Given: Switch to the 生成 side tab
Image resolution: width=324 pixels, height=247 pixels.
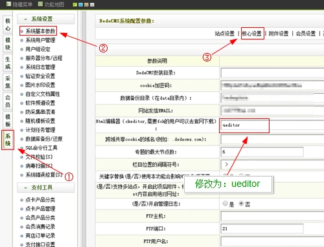Looking at the screenshot, I should point(8,63).
